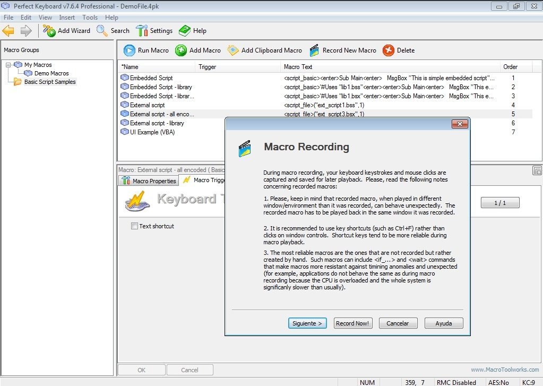This screenshot has height=386, width=543.
Task: Open the Insert menu
Action: (x=67, y=18)
